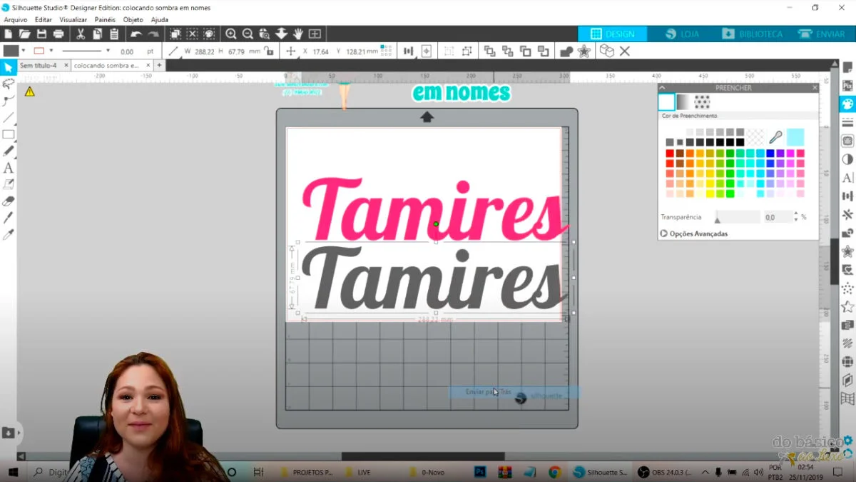Viewport: 856px width, 482px height.
Task: Pick the red color swatch in palette
Action: [670, 153]
